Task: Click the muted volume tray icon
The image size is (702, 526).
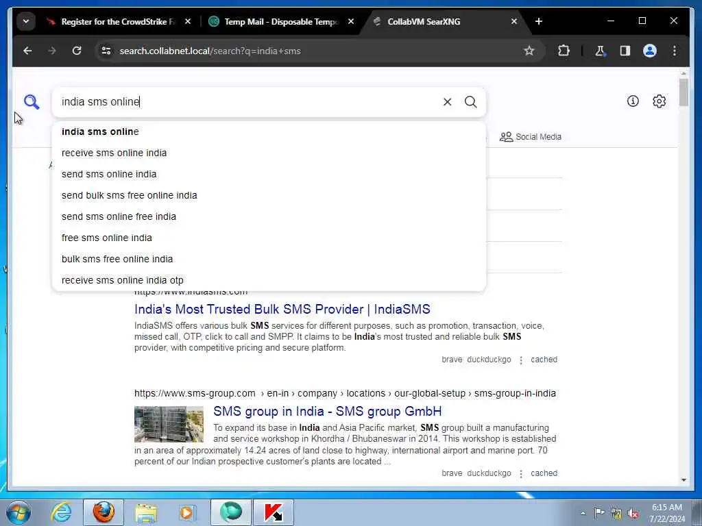Action: (x=633, y=514)
